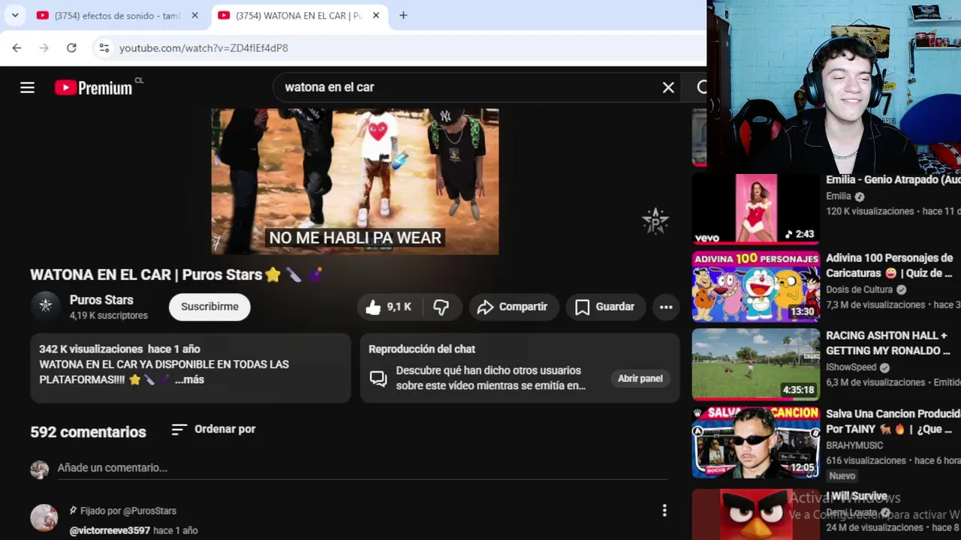Image resolution: width=961 pixels, height=540 pixels.
Task: Close the 'WATONA EN EL CAR' tab
Action: tap(376, 15)
